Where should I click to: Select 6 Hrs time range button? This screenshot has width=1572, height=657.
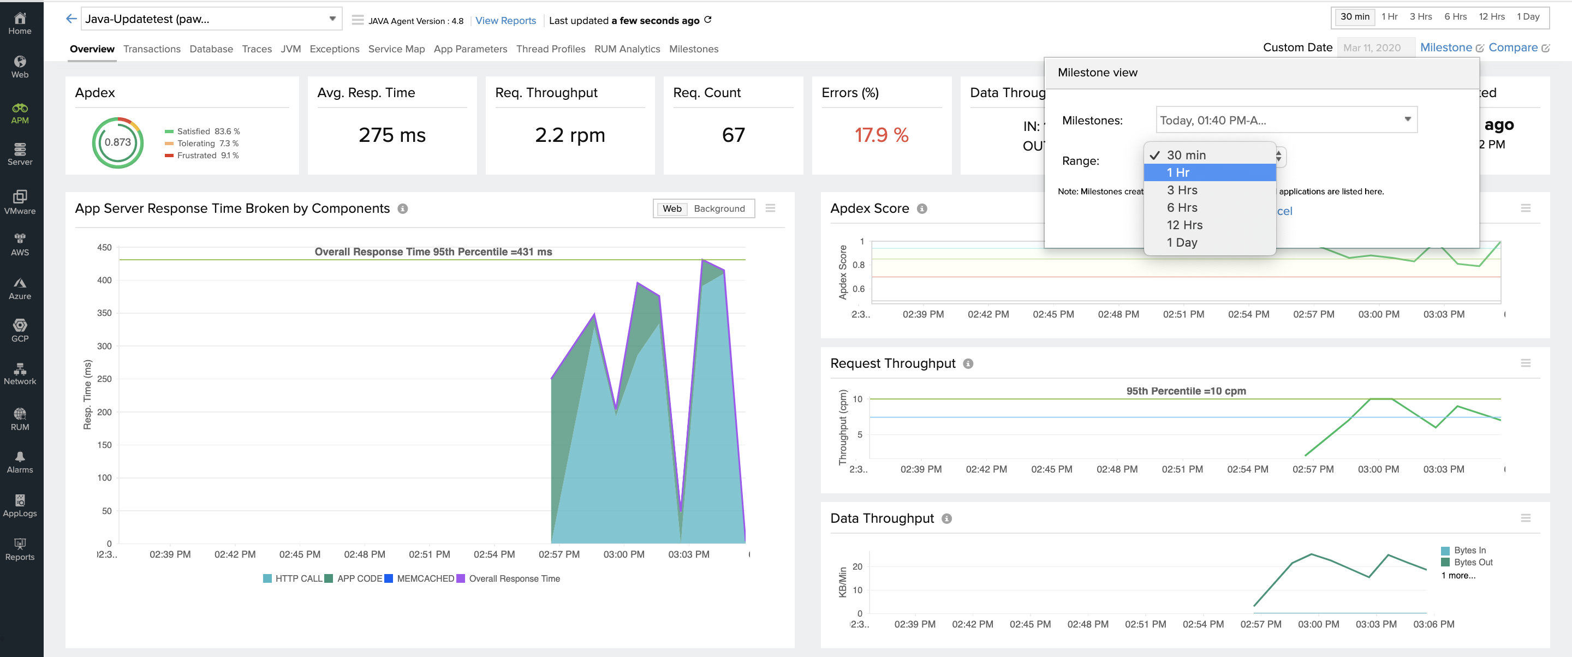(1455, 16)
